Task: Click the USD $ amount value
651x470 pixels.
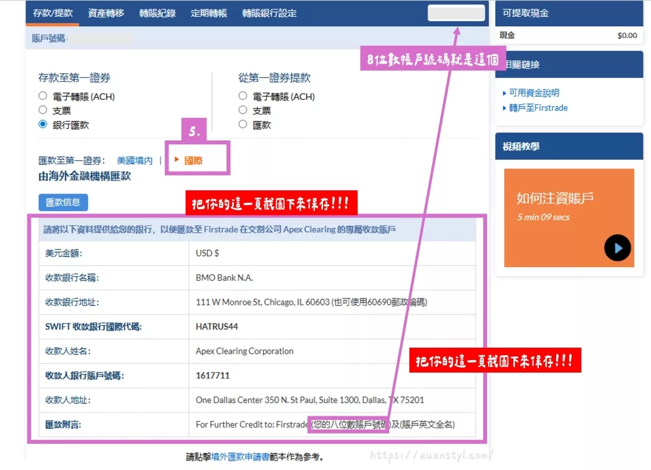Action: (x=207, y=253)
